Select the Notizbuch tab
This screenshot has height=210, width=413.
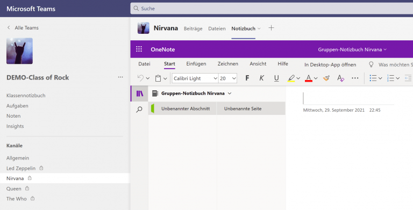[244, 28]
